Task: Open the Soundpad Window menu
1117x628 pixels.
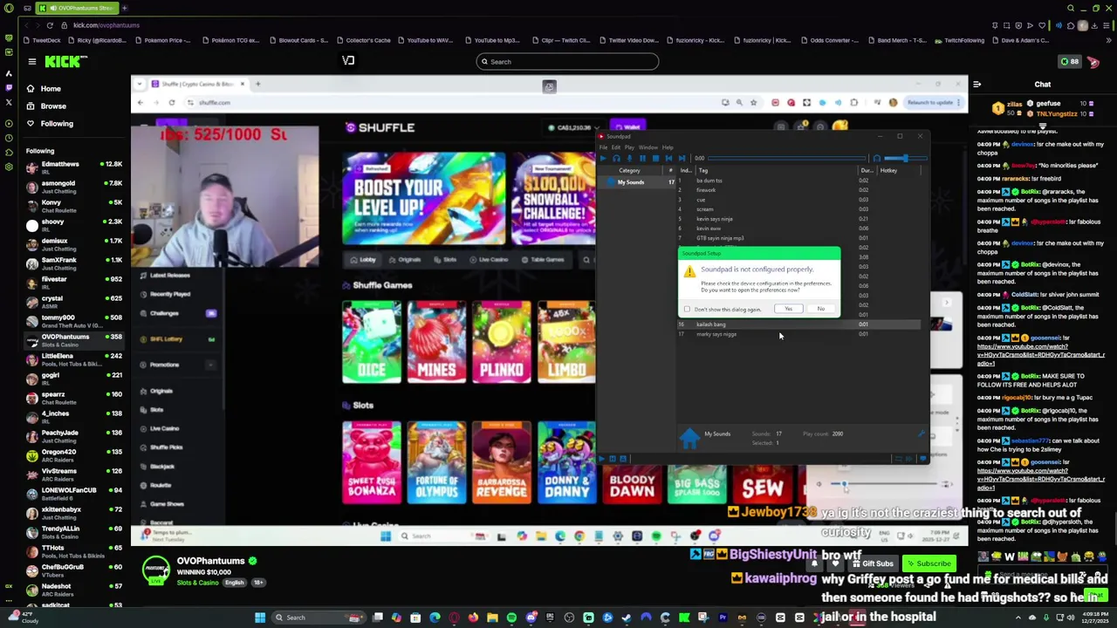Action: (648, 147)
